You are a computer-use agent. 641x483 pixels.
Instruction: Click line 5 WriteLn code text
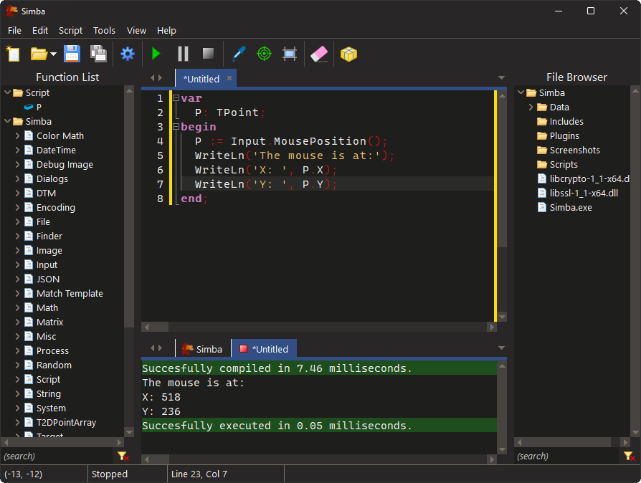(295, 156)
